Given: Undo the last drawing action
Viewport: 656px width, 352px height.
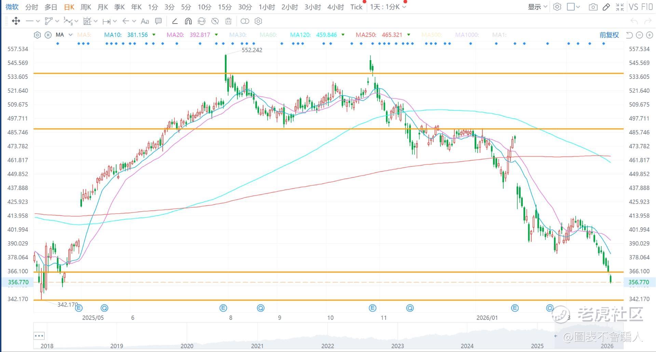Looking at the screenshot, I should pos(634,21).
